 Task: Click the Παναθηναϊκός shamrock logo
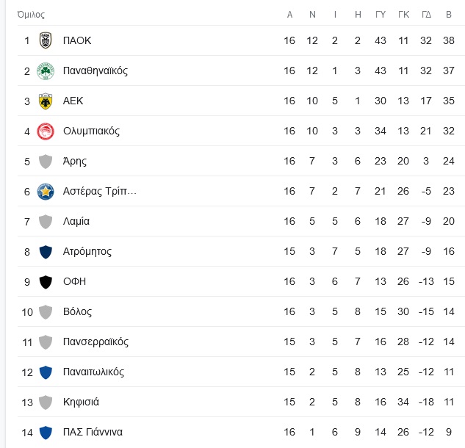(x=46, y=71)
